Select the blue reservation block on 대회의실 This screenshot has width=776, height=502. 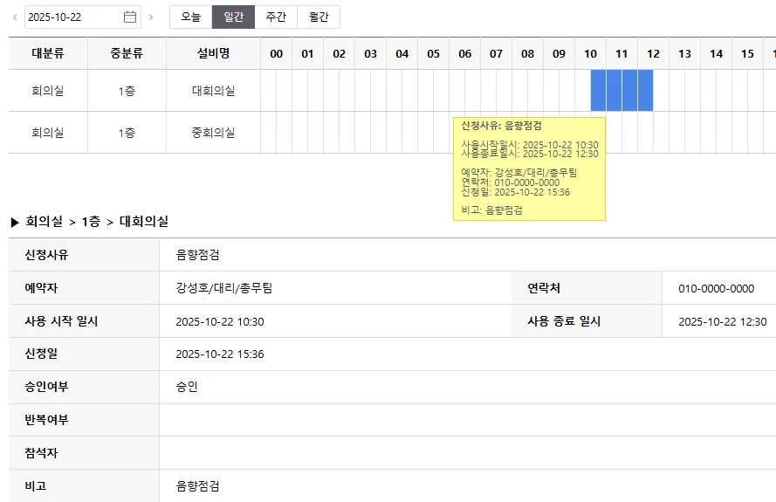click(x=621, y=90)
